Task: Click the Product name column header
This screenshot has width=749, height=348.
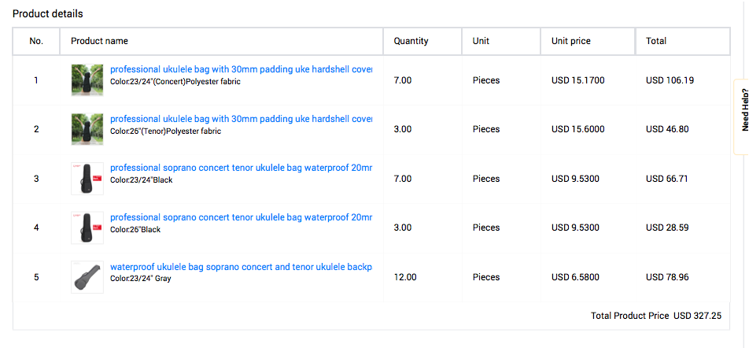Action: click(x=99, y=41)
